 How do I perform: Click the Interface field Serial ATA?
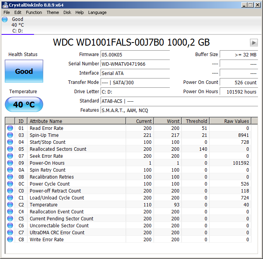pyautogui.click(x=135, y=73)
